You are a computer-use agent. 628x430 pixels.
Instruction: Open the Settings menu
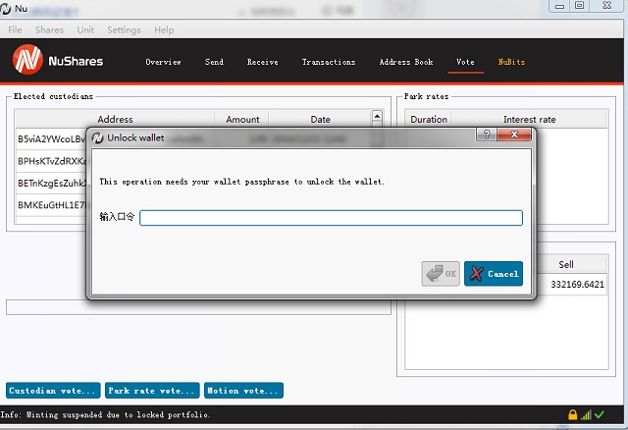click(x=124, y=30)
